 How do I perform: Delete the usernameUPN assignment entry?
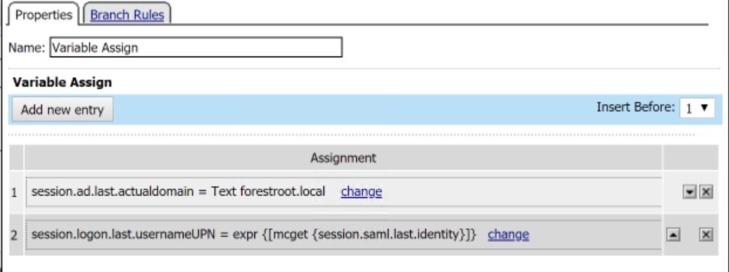706,235
